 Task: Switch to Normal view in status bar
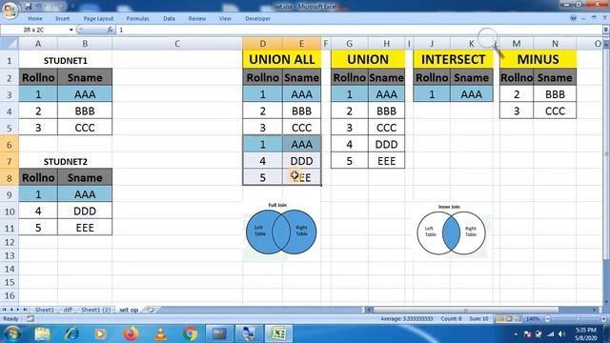[x=499, y=319]
